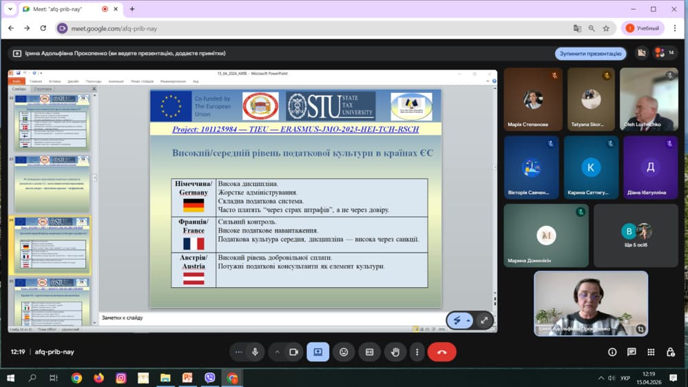This screenshot has height=387, width=688.
Task: Show all participants count button
Action: (665, 53)
